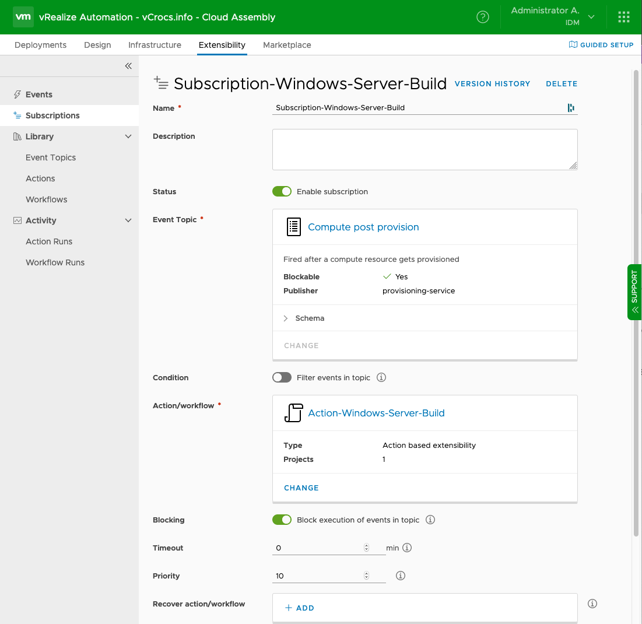Collapse the Library sidebar group
Screen dimensions: 642x624
[x=128, y=136]
